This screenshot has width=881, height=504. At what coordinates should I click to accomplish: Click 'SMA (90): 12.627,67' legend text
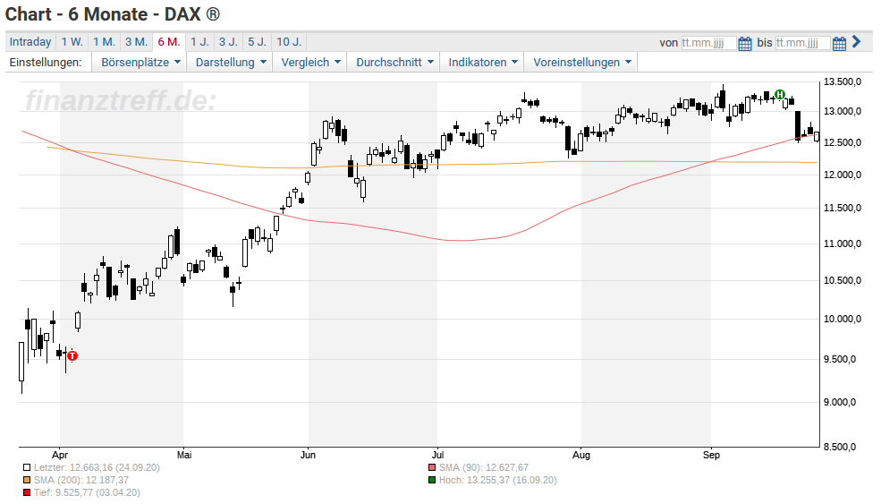484,467
